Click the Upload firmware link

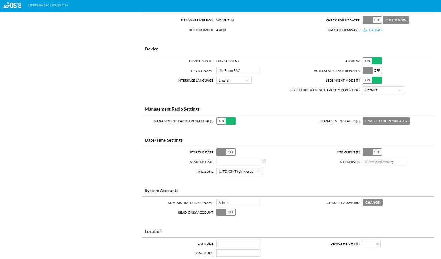click(375, 30)
